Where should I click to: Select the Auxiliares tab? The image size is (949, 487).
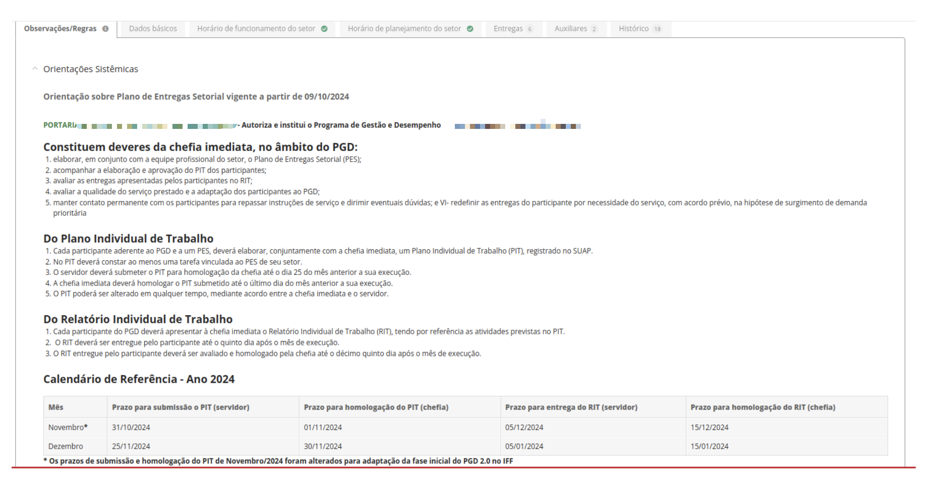click(571, 29)
